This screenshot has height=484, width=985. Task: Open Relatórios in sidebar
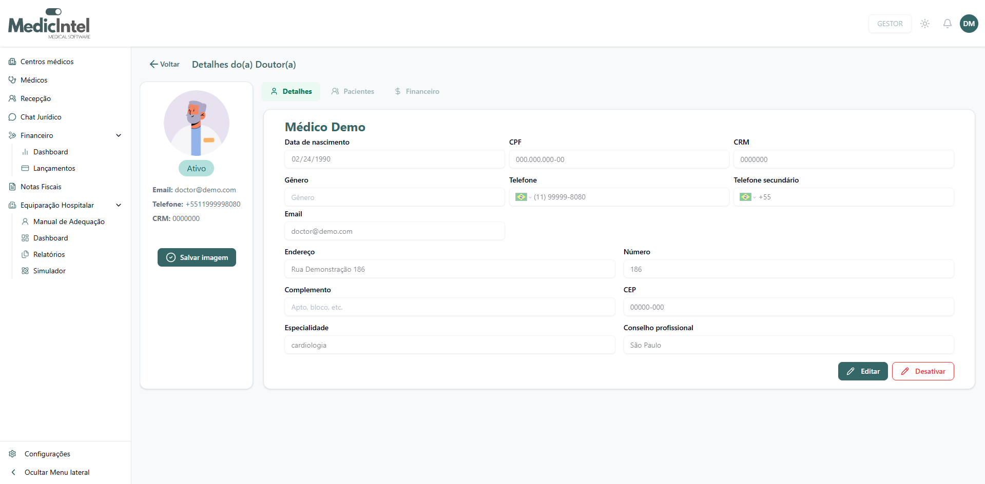49,254
